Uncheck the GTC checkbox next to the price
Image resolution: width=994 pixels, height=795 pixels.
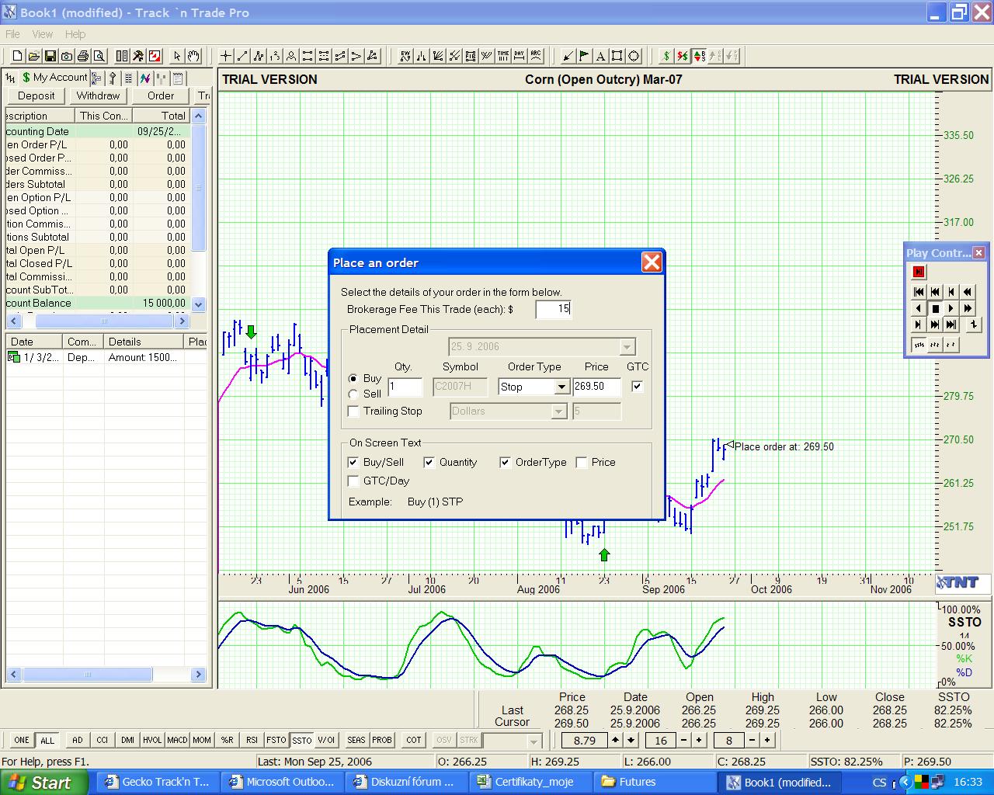coord(638,387)
